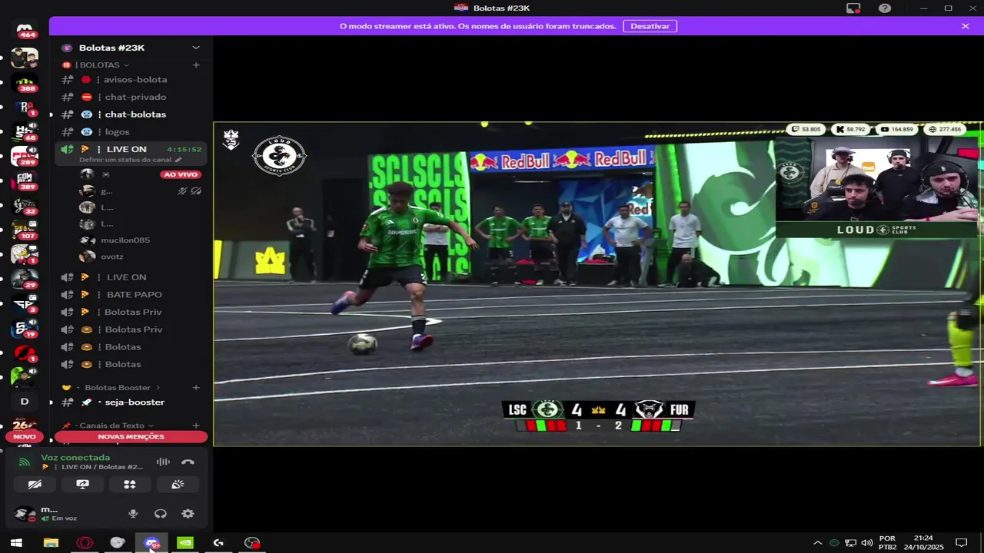Image resolution: width=984 pixels, height=553 pixels.
Task: Click the Desativar streamer mode button
Action: pyautogui.click(x=650, y=26)
